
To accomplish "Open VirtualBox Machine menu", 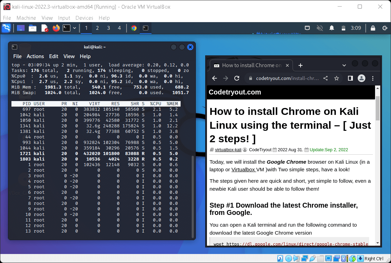I will pyautogui.click(x=26, y=18).
